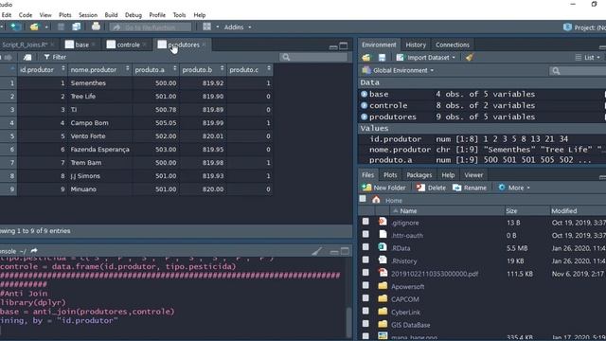
Task: Open the recent files dropdown arrow beside Open File
Action: [46, 27]
